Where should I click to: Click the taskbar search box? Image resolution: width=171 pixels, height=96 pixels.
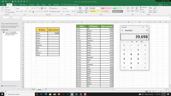pos(20,94)
